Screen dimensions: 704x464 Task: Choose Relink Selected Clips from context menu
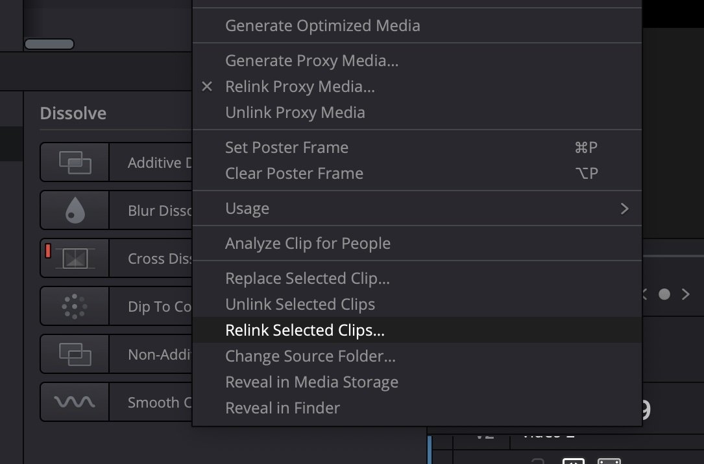305,331
